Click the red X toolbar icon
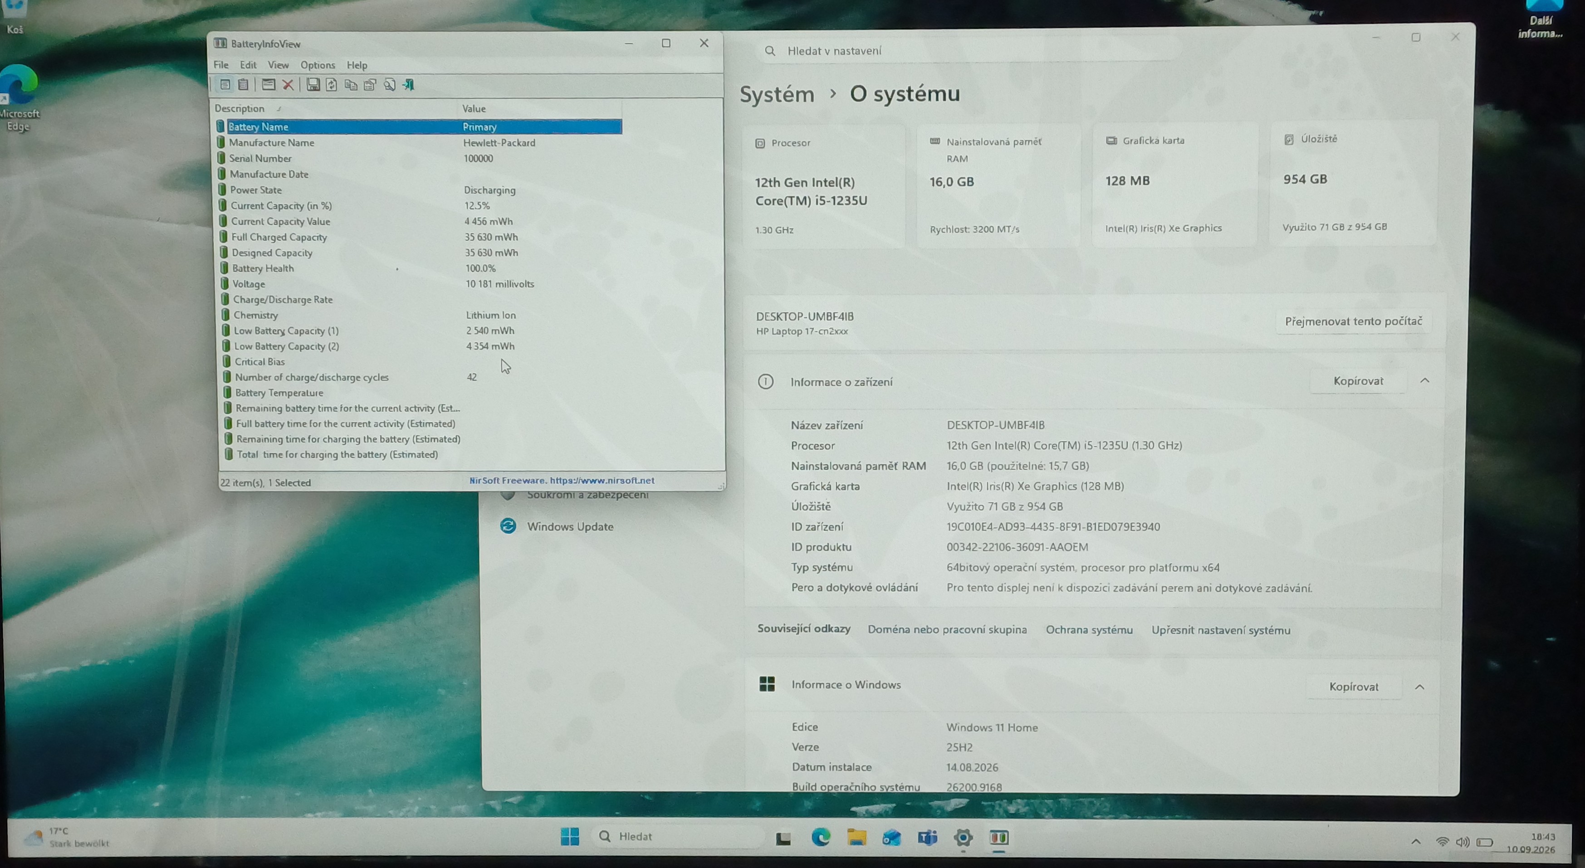The width and height of the screenshot is (1585, 868). pyautogui.click(x=288, y=85)
